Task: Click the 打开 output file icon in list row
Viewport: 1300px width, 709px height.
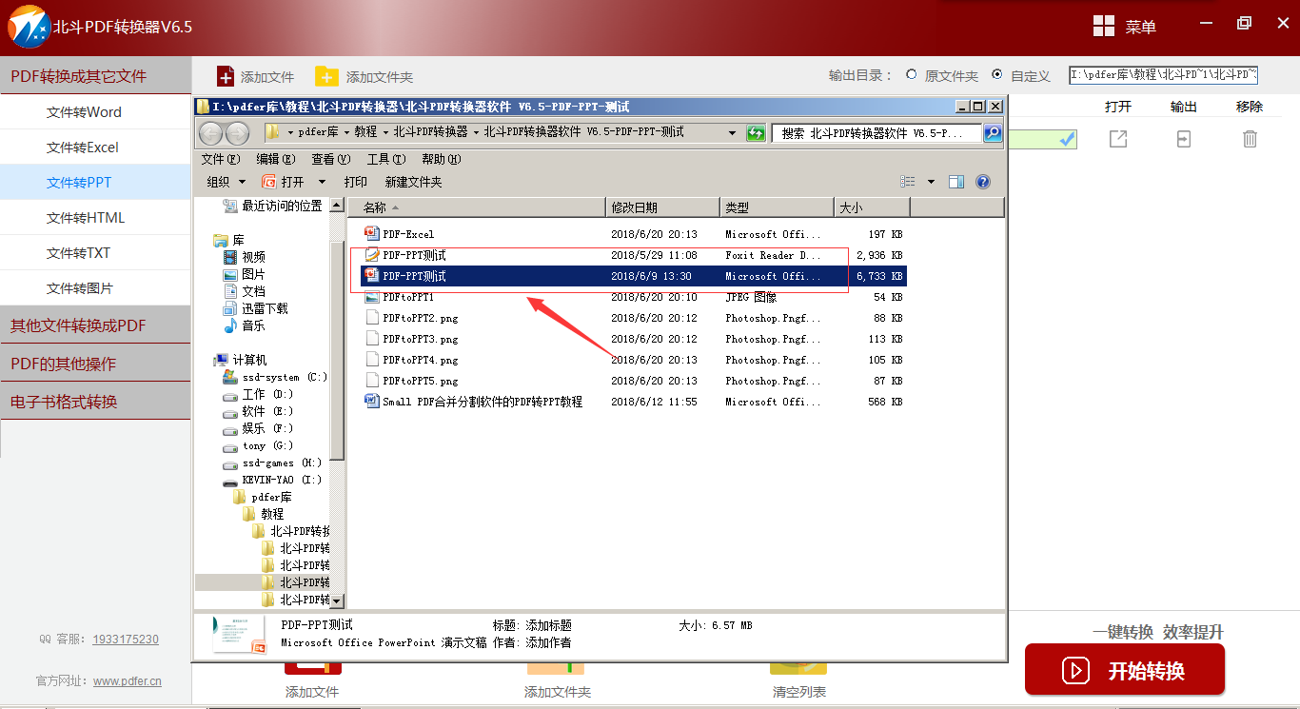Action: [x=1118, y=139]
